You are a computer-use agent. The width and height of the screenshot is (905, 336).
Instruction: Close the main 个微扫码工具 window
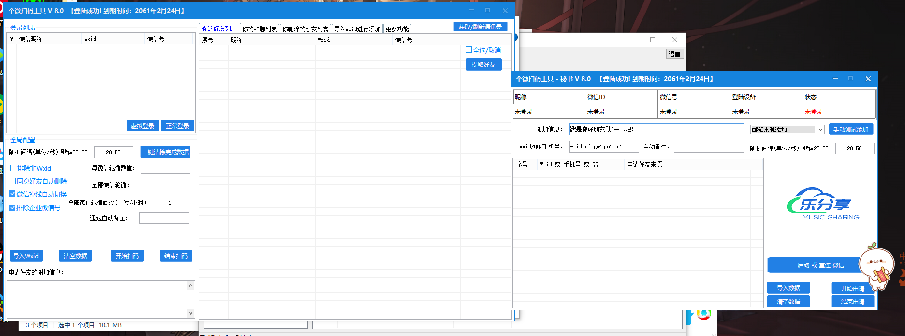[x=505, y=10]
